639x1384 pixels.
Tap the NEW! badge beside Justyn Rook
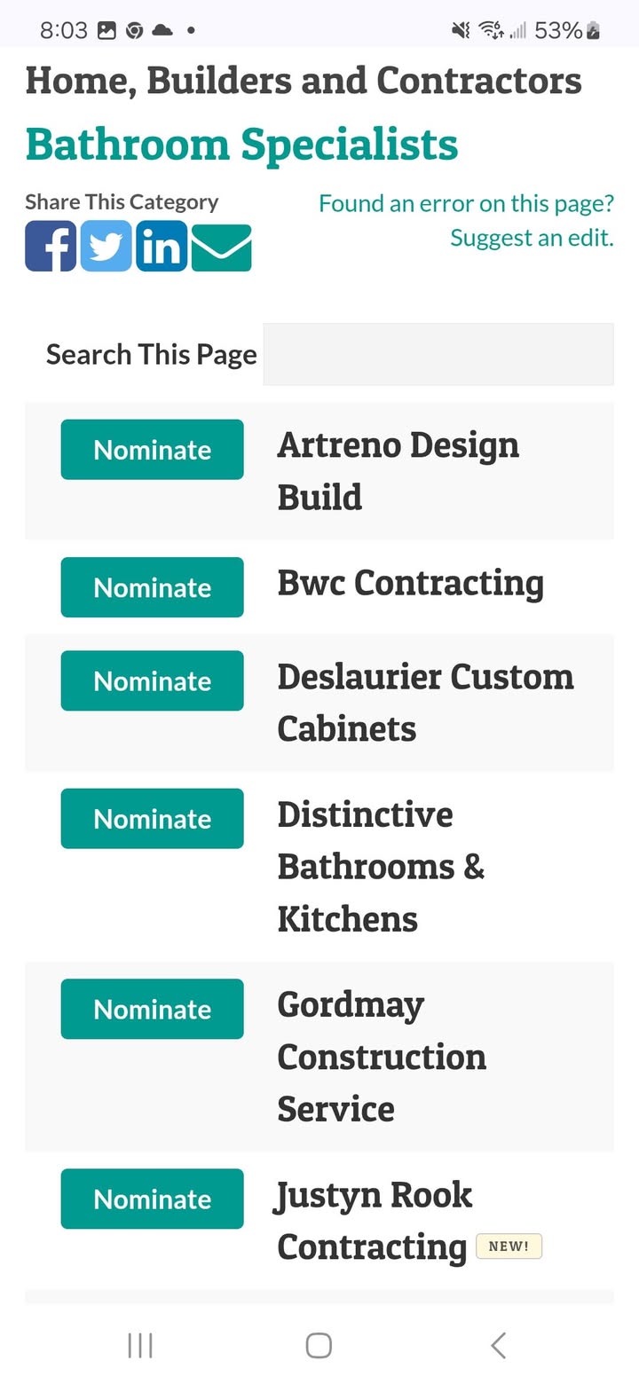click(509, 1246)
